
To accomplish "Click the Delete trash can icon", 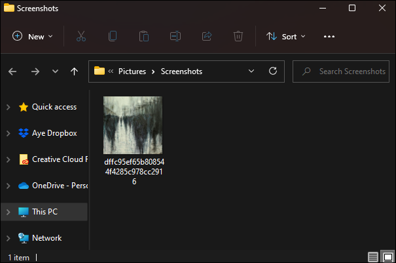I will pos(239,37).
